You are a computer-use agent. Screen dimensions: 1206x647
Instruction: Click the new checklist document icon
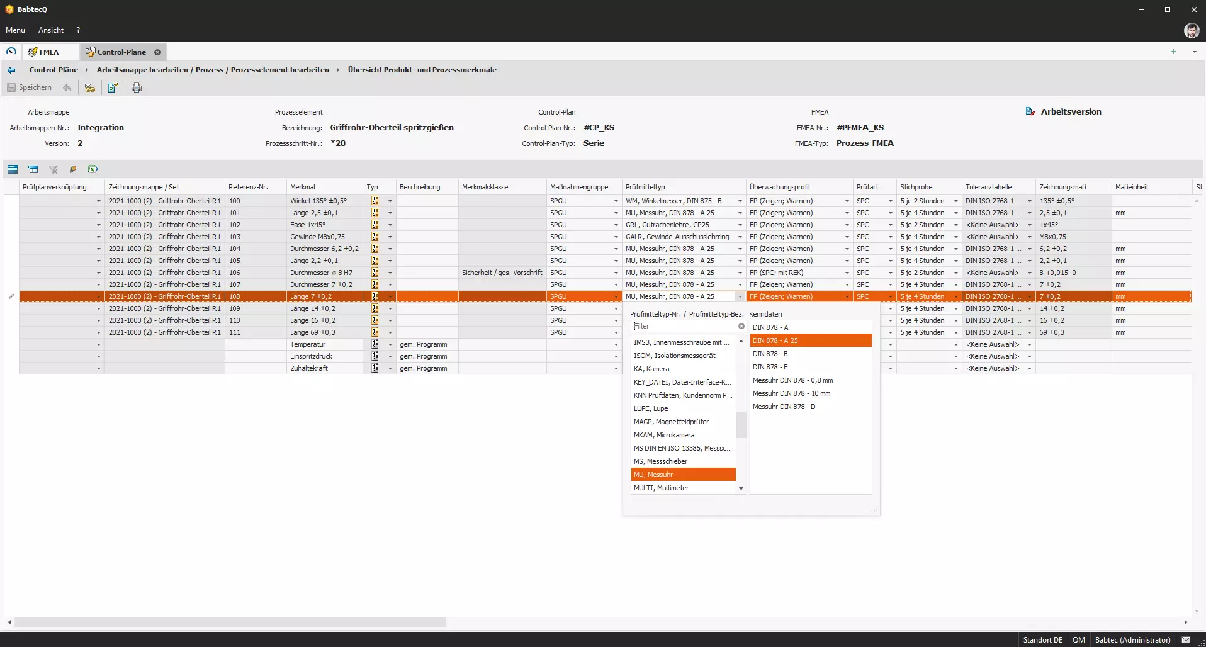tap(113, 87)
